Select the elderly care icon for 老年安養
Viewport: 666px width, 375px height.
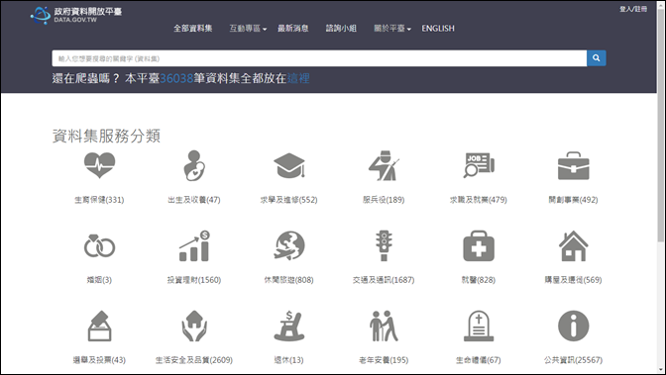tap(384, 327)
